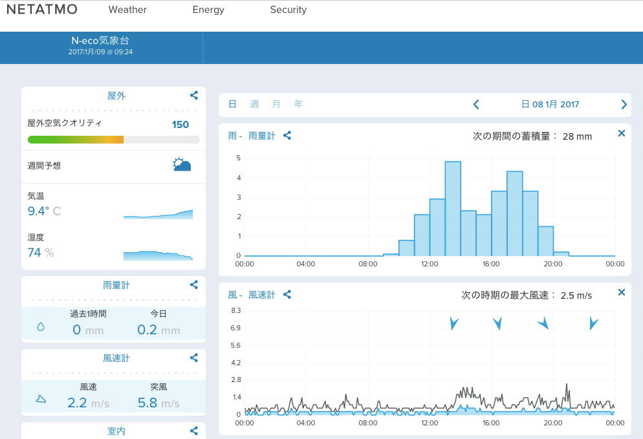Click the 室内 module title
The height and width of the screenshot is (439, 643).
pos(116,431)
